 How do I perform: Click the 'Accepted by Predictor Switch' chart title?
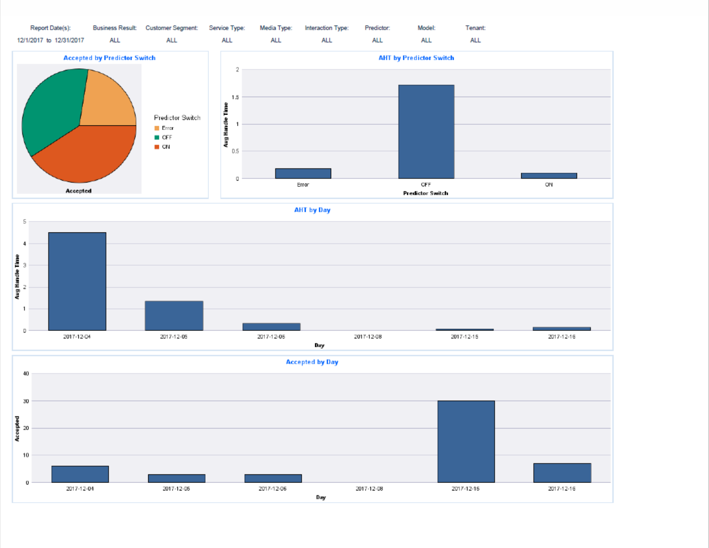110,58
